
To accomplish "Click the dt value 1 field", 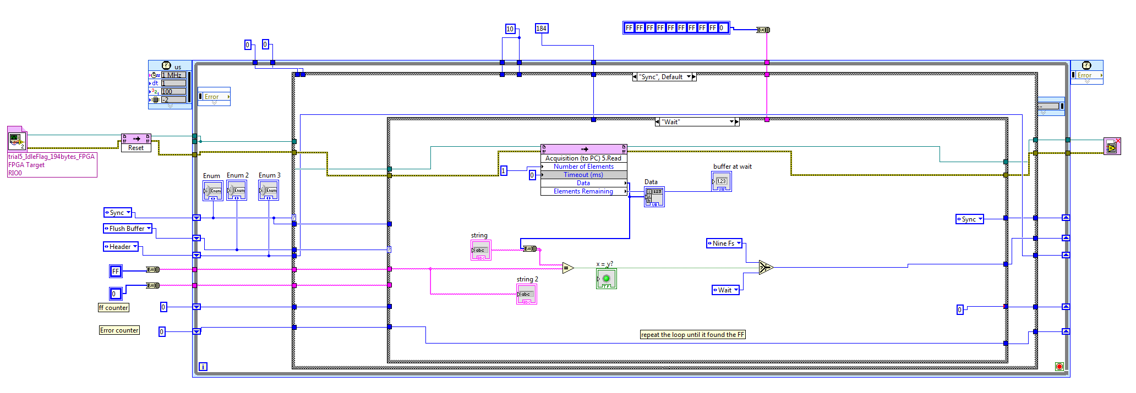I will coord(174,84).
